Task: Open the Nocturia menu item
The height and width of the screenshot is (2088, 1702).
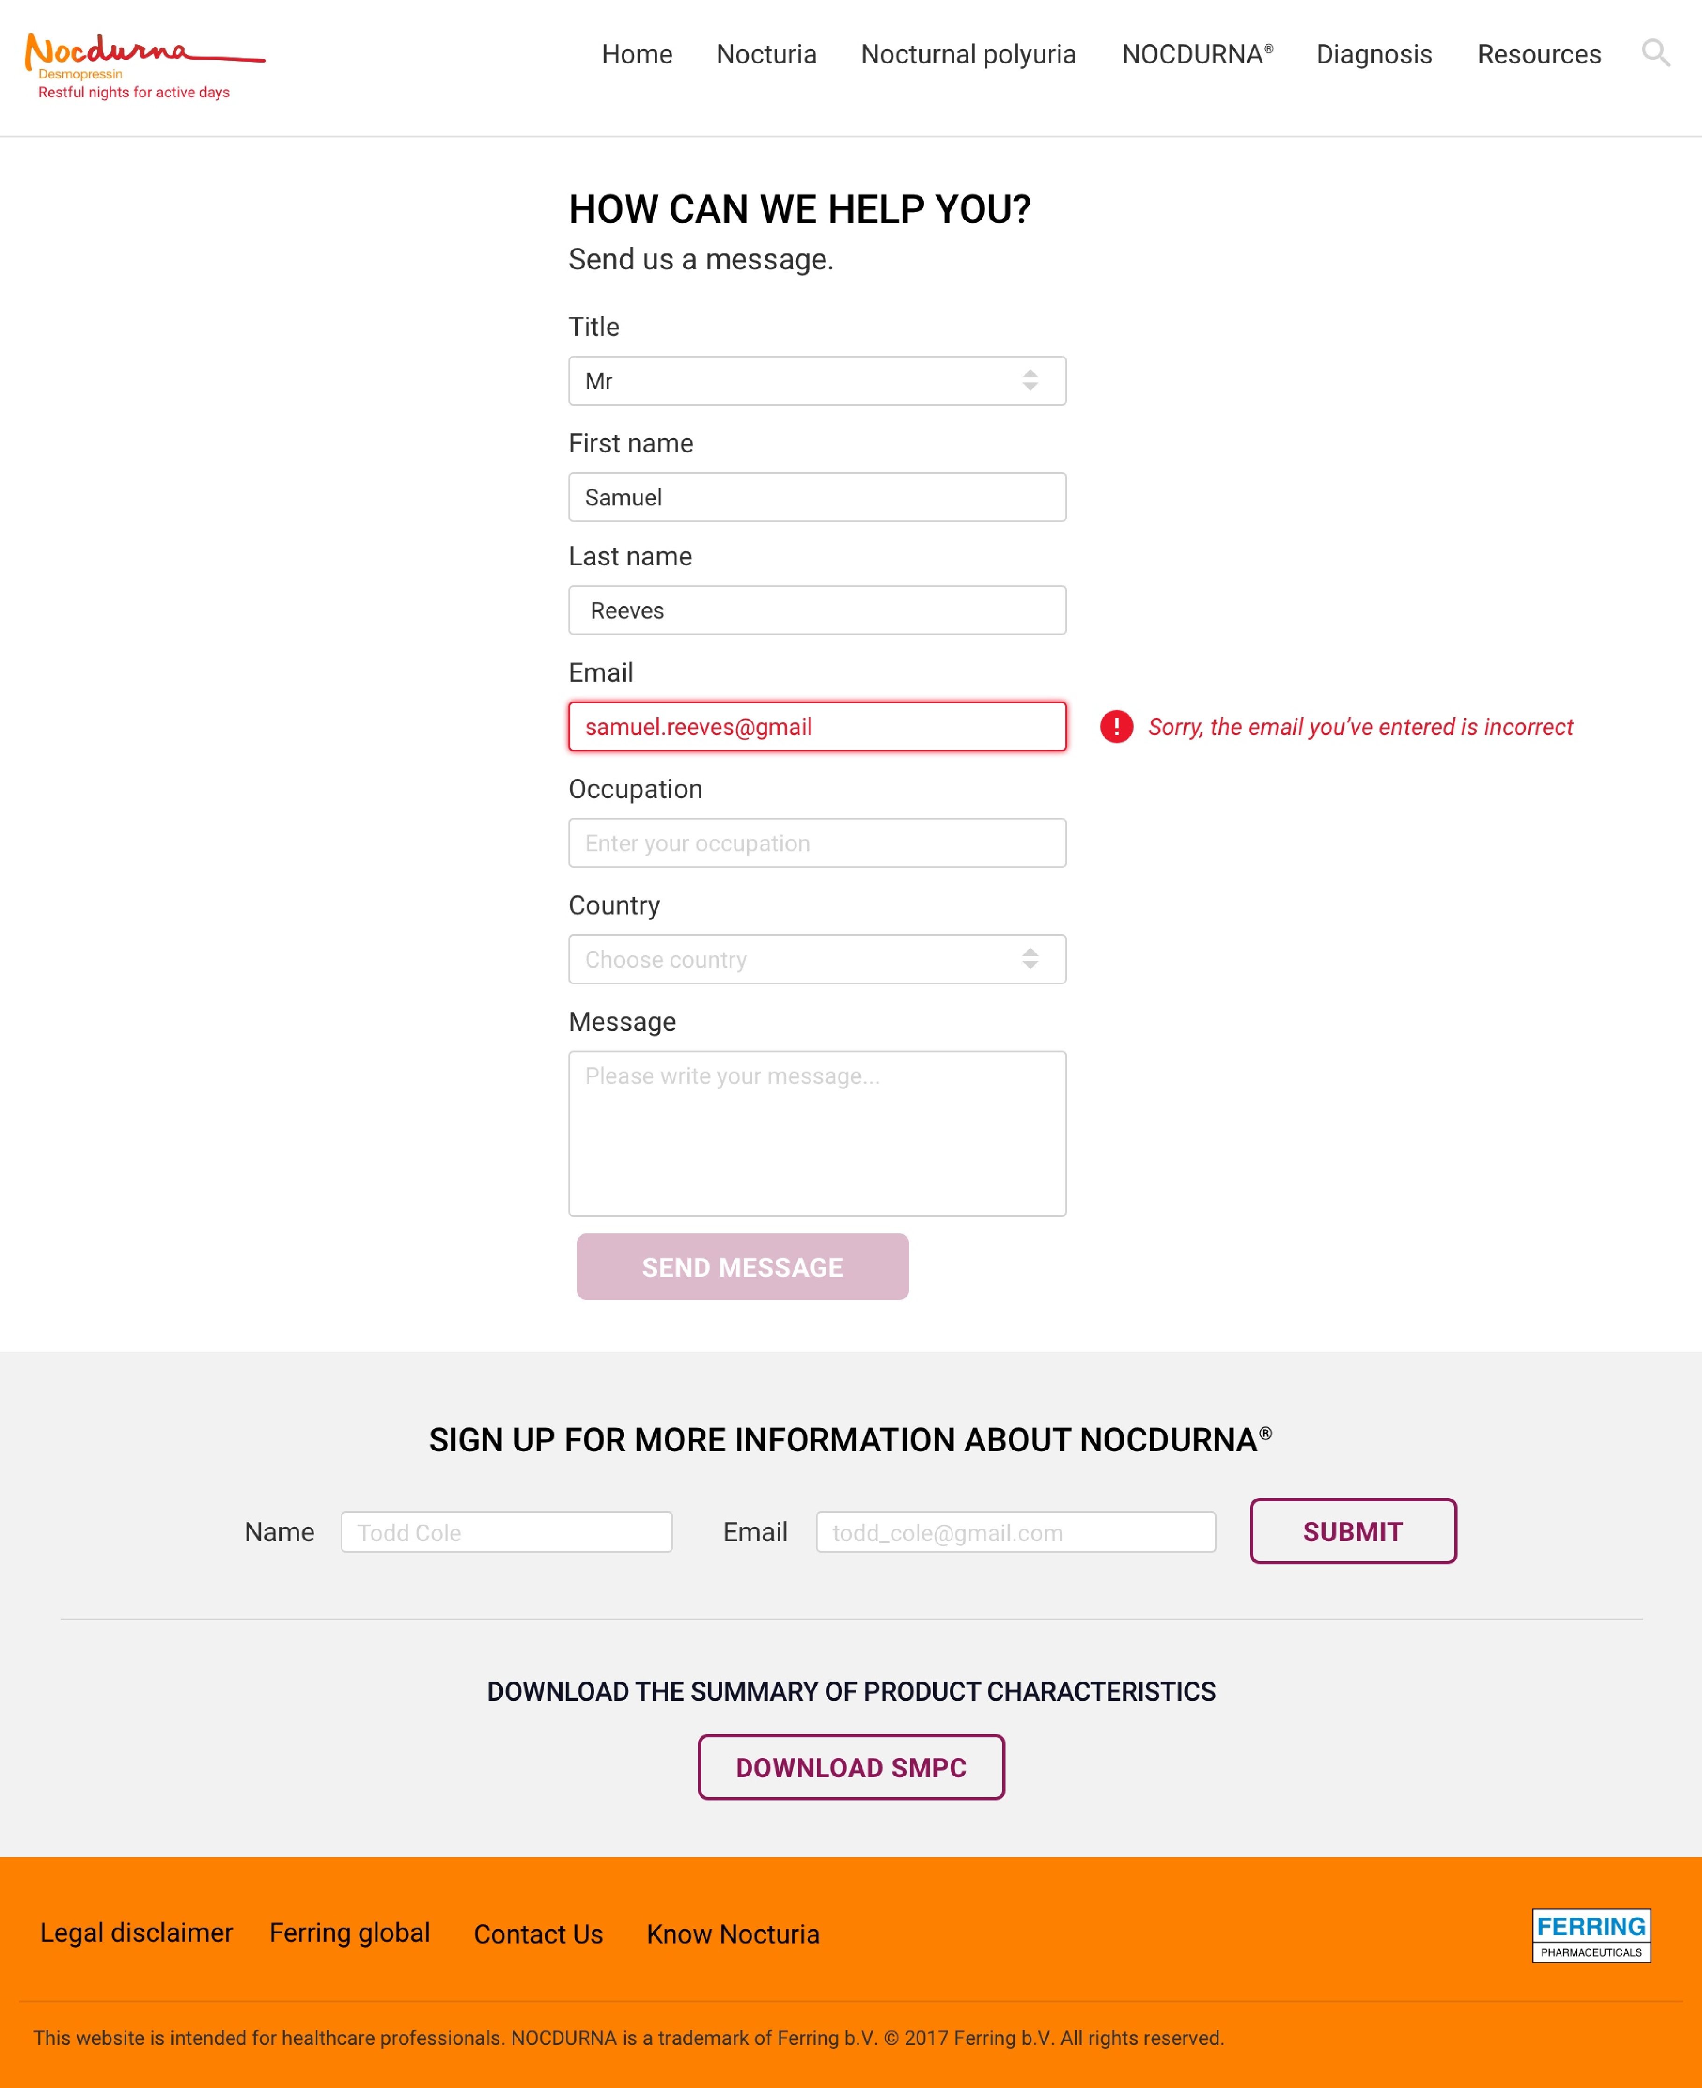Action: click(766, 54)
